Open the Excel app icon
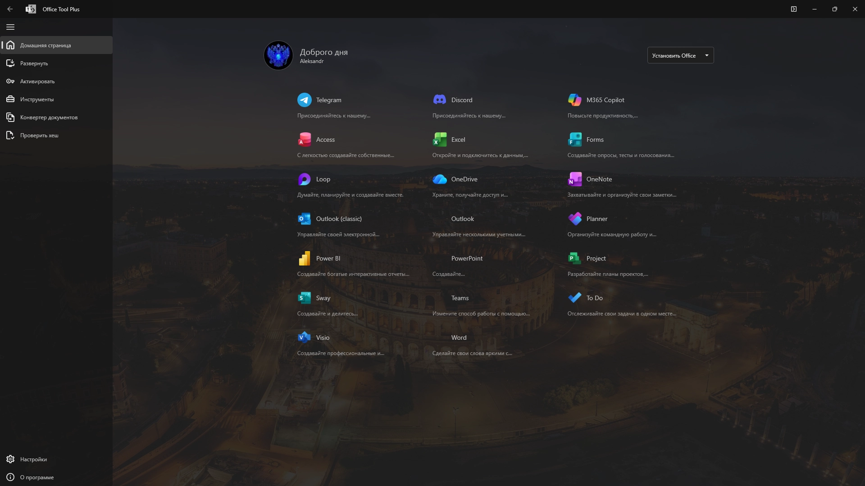This screenshot has height=486, width=865. click(x=440, y=139)
